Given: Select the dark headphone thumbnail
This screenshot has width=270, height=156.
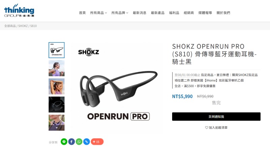Looking at the screenshot, I should (x=56, y=105).
